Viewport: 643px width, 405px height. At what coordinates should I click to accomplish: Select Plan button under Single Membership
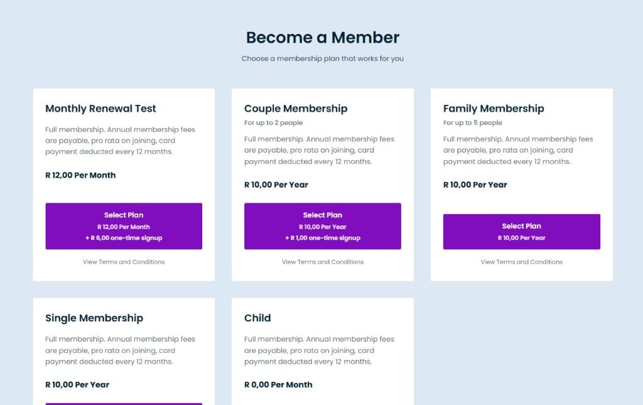point(124,404)
